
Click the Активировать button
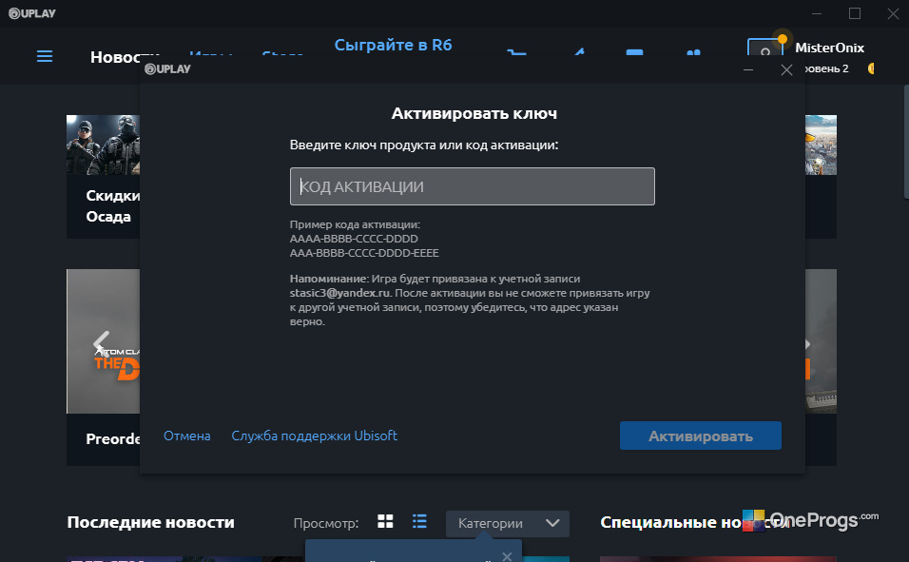click(701, 436)
